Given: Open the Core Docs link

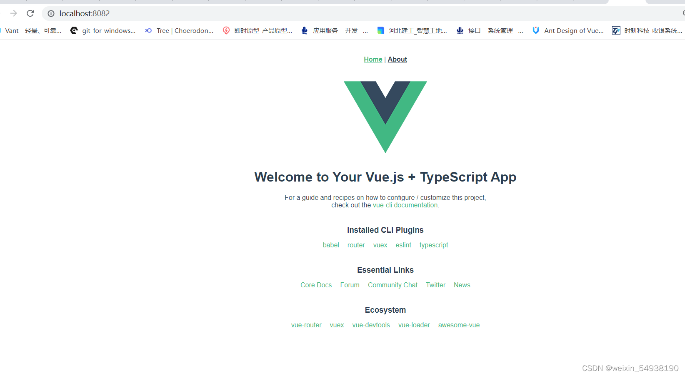Looking at the screenshot, I should [316, 285].
